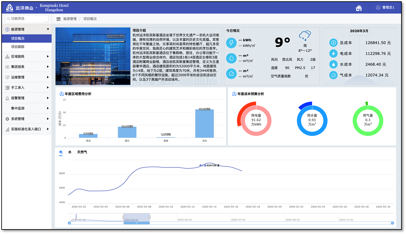Image resolution: width=406 pixels, height=234 pixels.
Task: Open the 项目跟踪 sidebar item
Action: [x=27, y=47]
